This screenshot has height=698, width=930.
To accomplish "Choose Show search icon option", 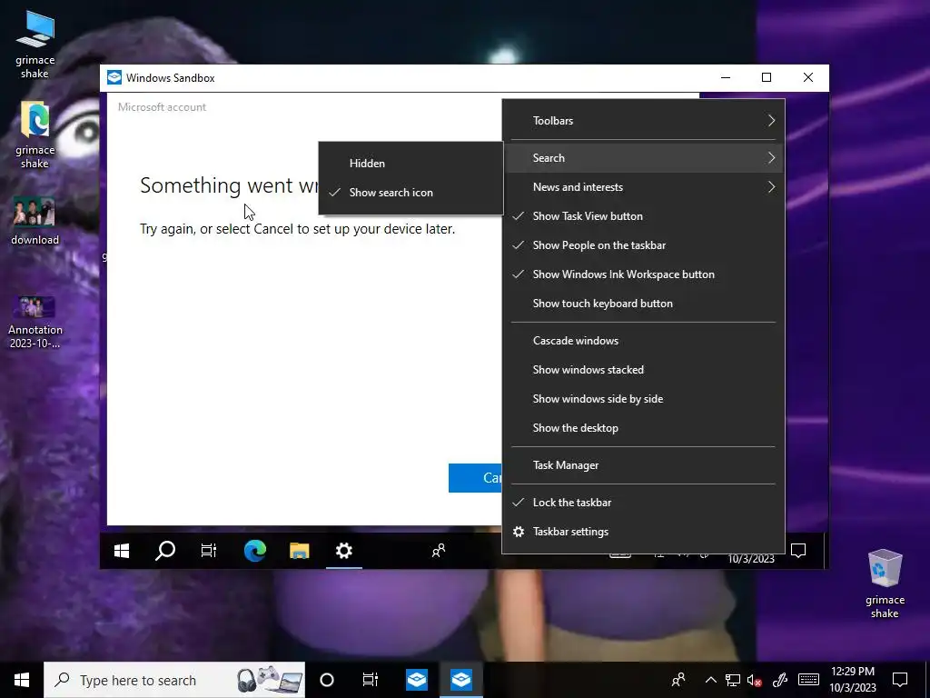I will 411,193.
